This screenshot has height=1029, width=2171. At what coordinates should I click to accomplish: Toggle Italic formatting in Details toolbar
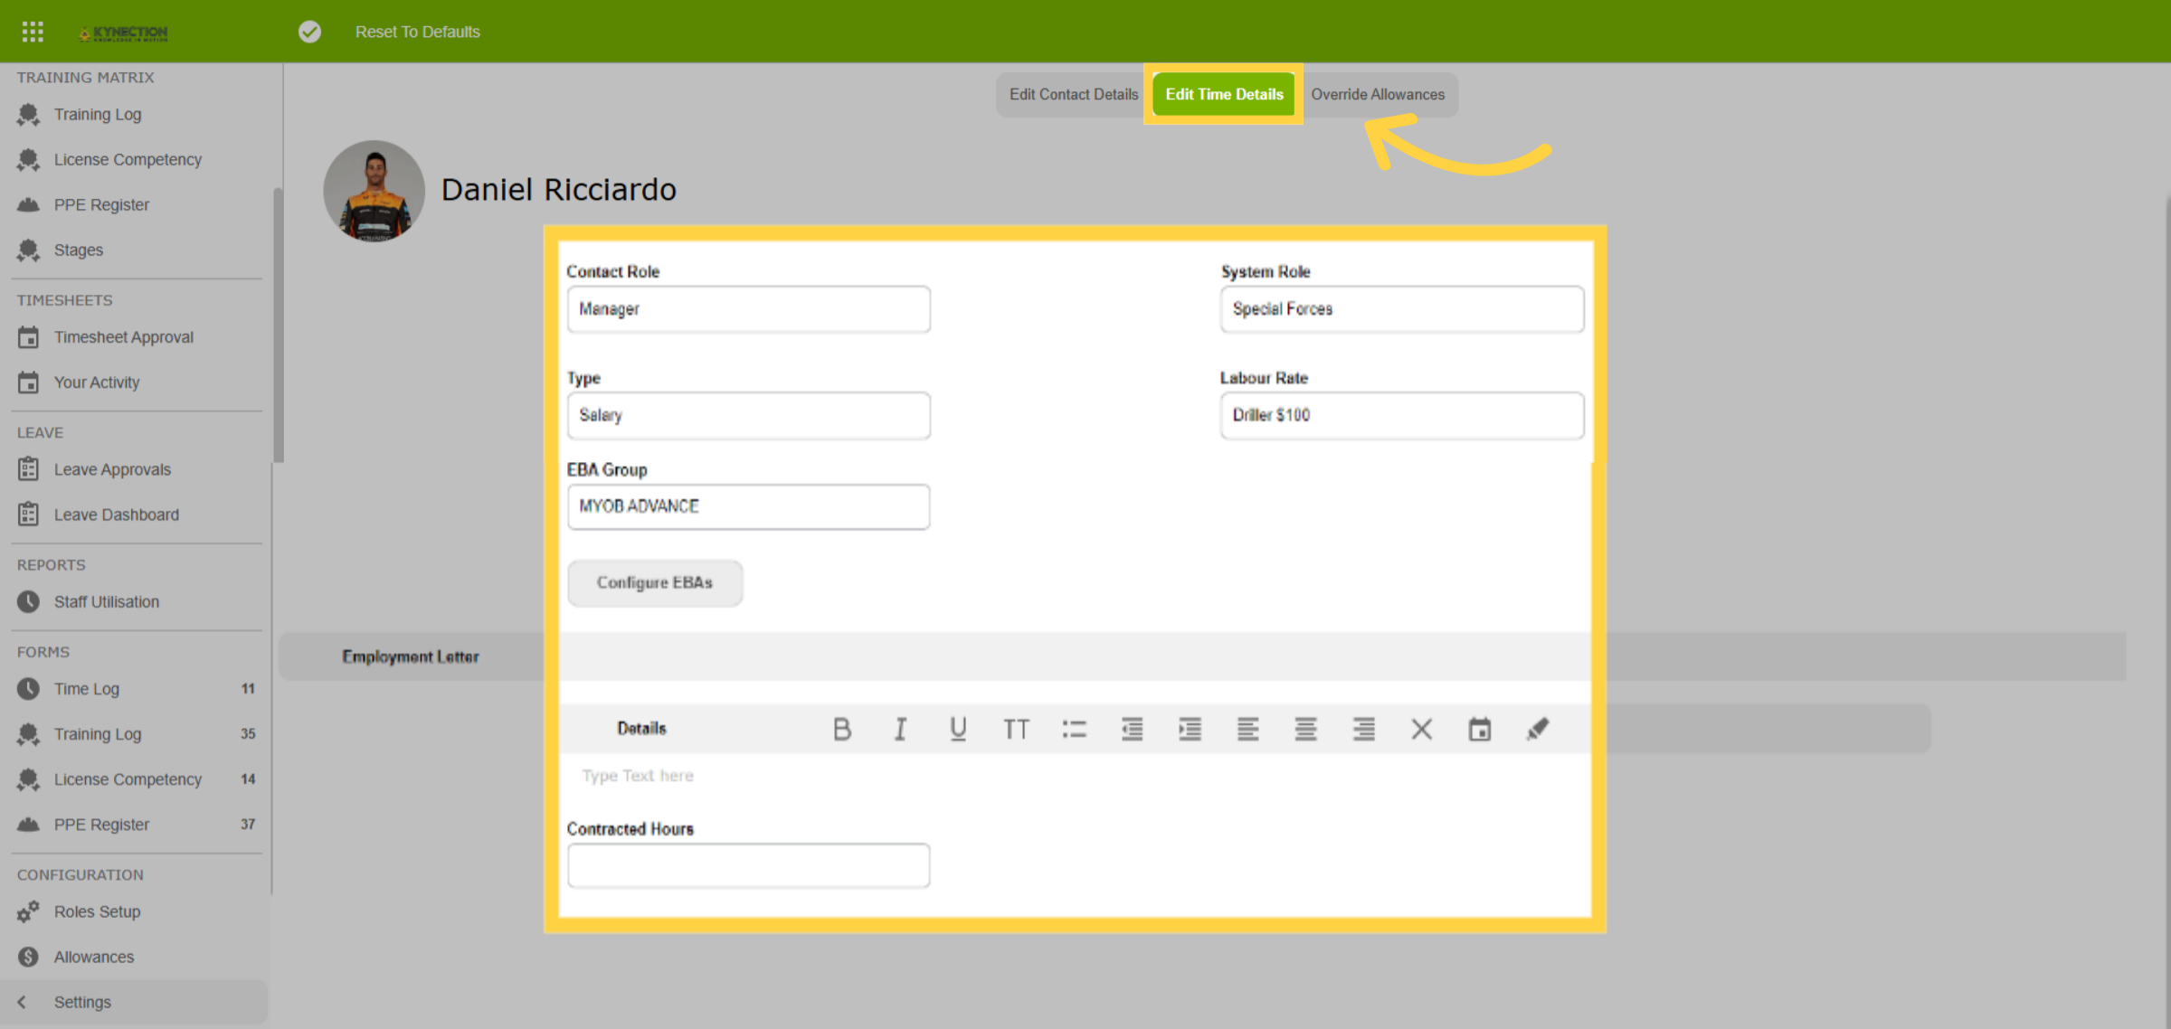click(x=900, y=729)
